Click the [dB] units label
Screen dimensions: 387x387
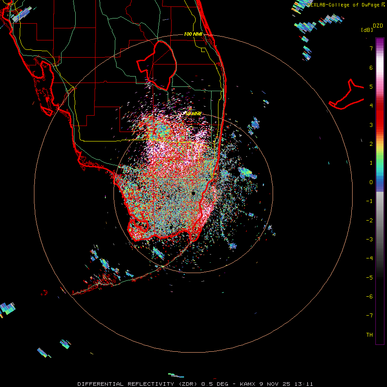[367, 30]
